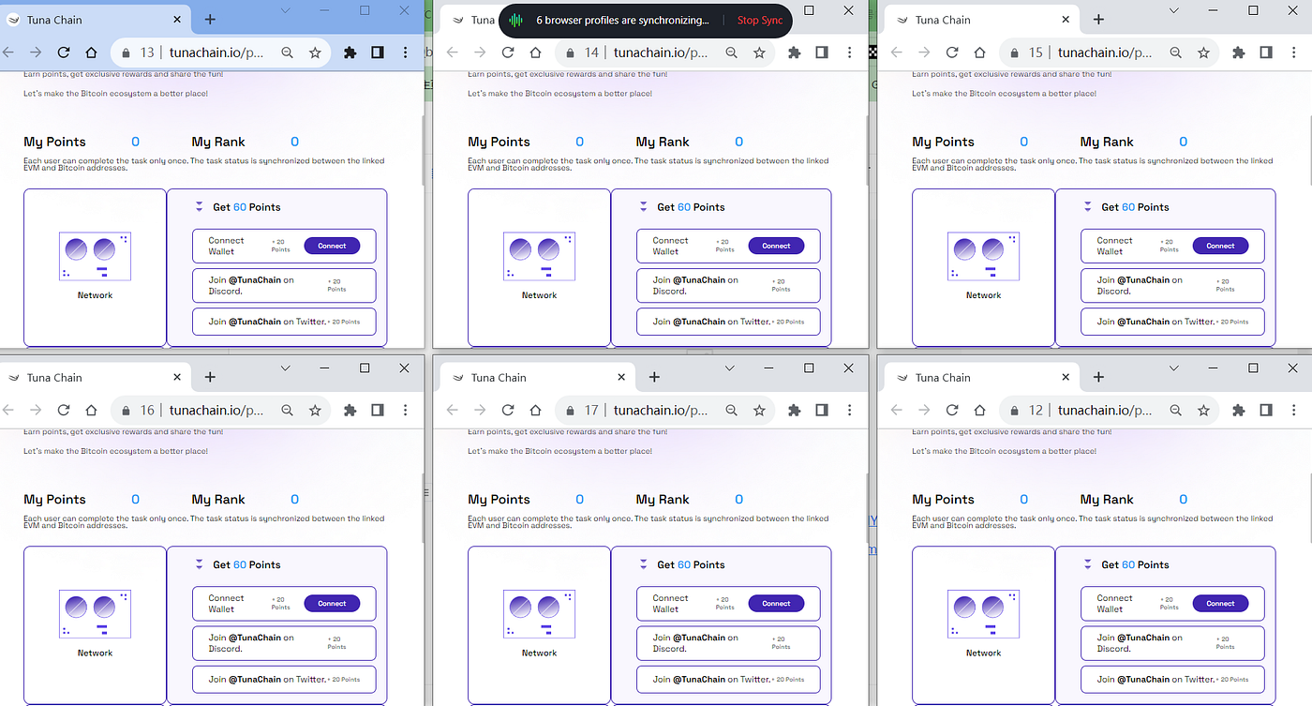Reload the page in window 12

click(x=952, y=410)
